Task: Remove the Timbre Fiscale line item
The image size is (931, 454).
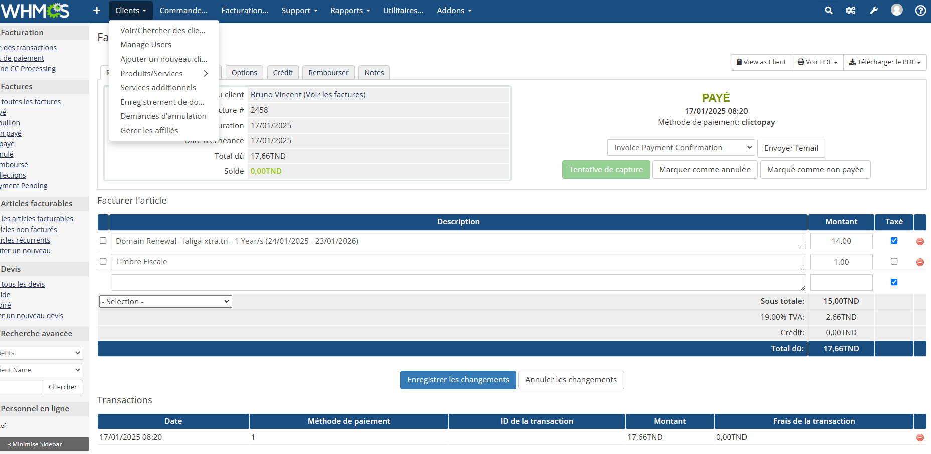Action: tap(920, 262)
